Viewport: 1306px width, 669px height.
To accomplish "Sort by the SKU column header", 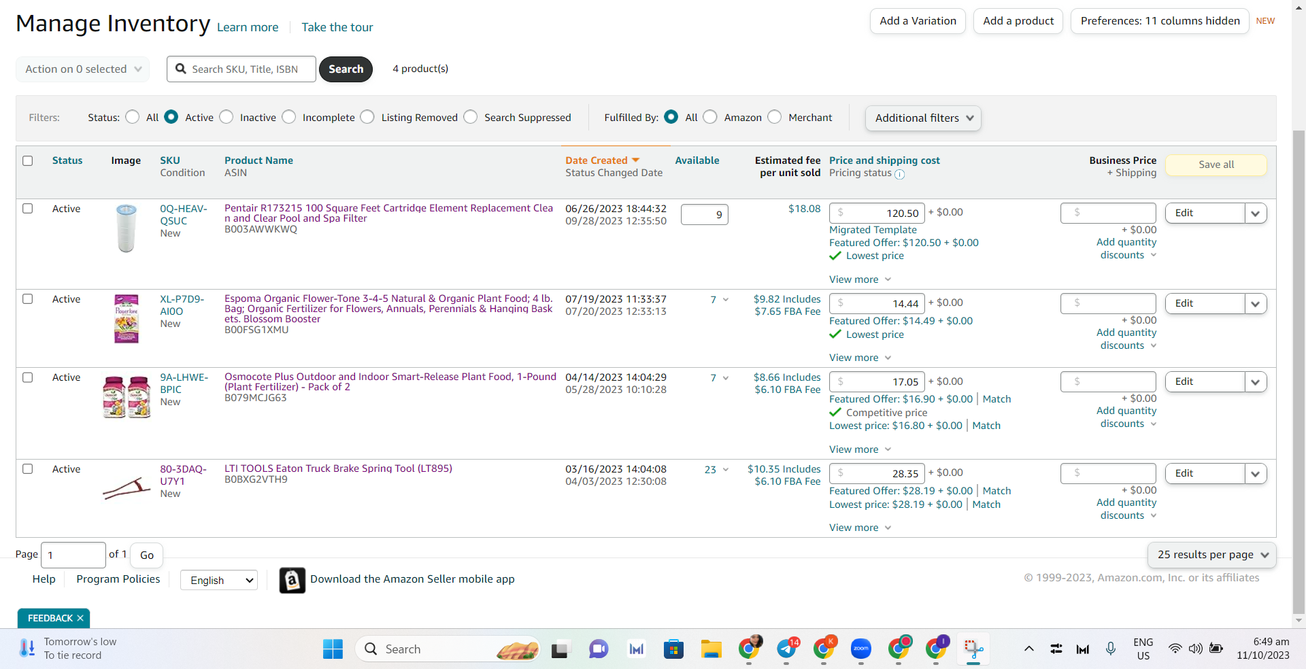I will 170,160.
